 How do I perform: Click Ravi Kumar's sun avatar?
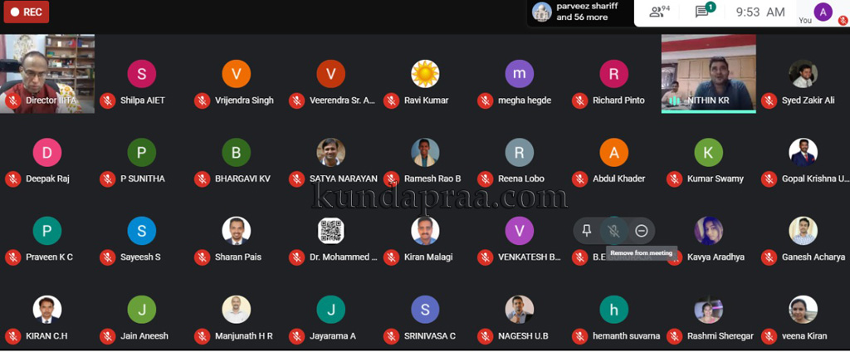[x=425, y=75]
